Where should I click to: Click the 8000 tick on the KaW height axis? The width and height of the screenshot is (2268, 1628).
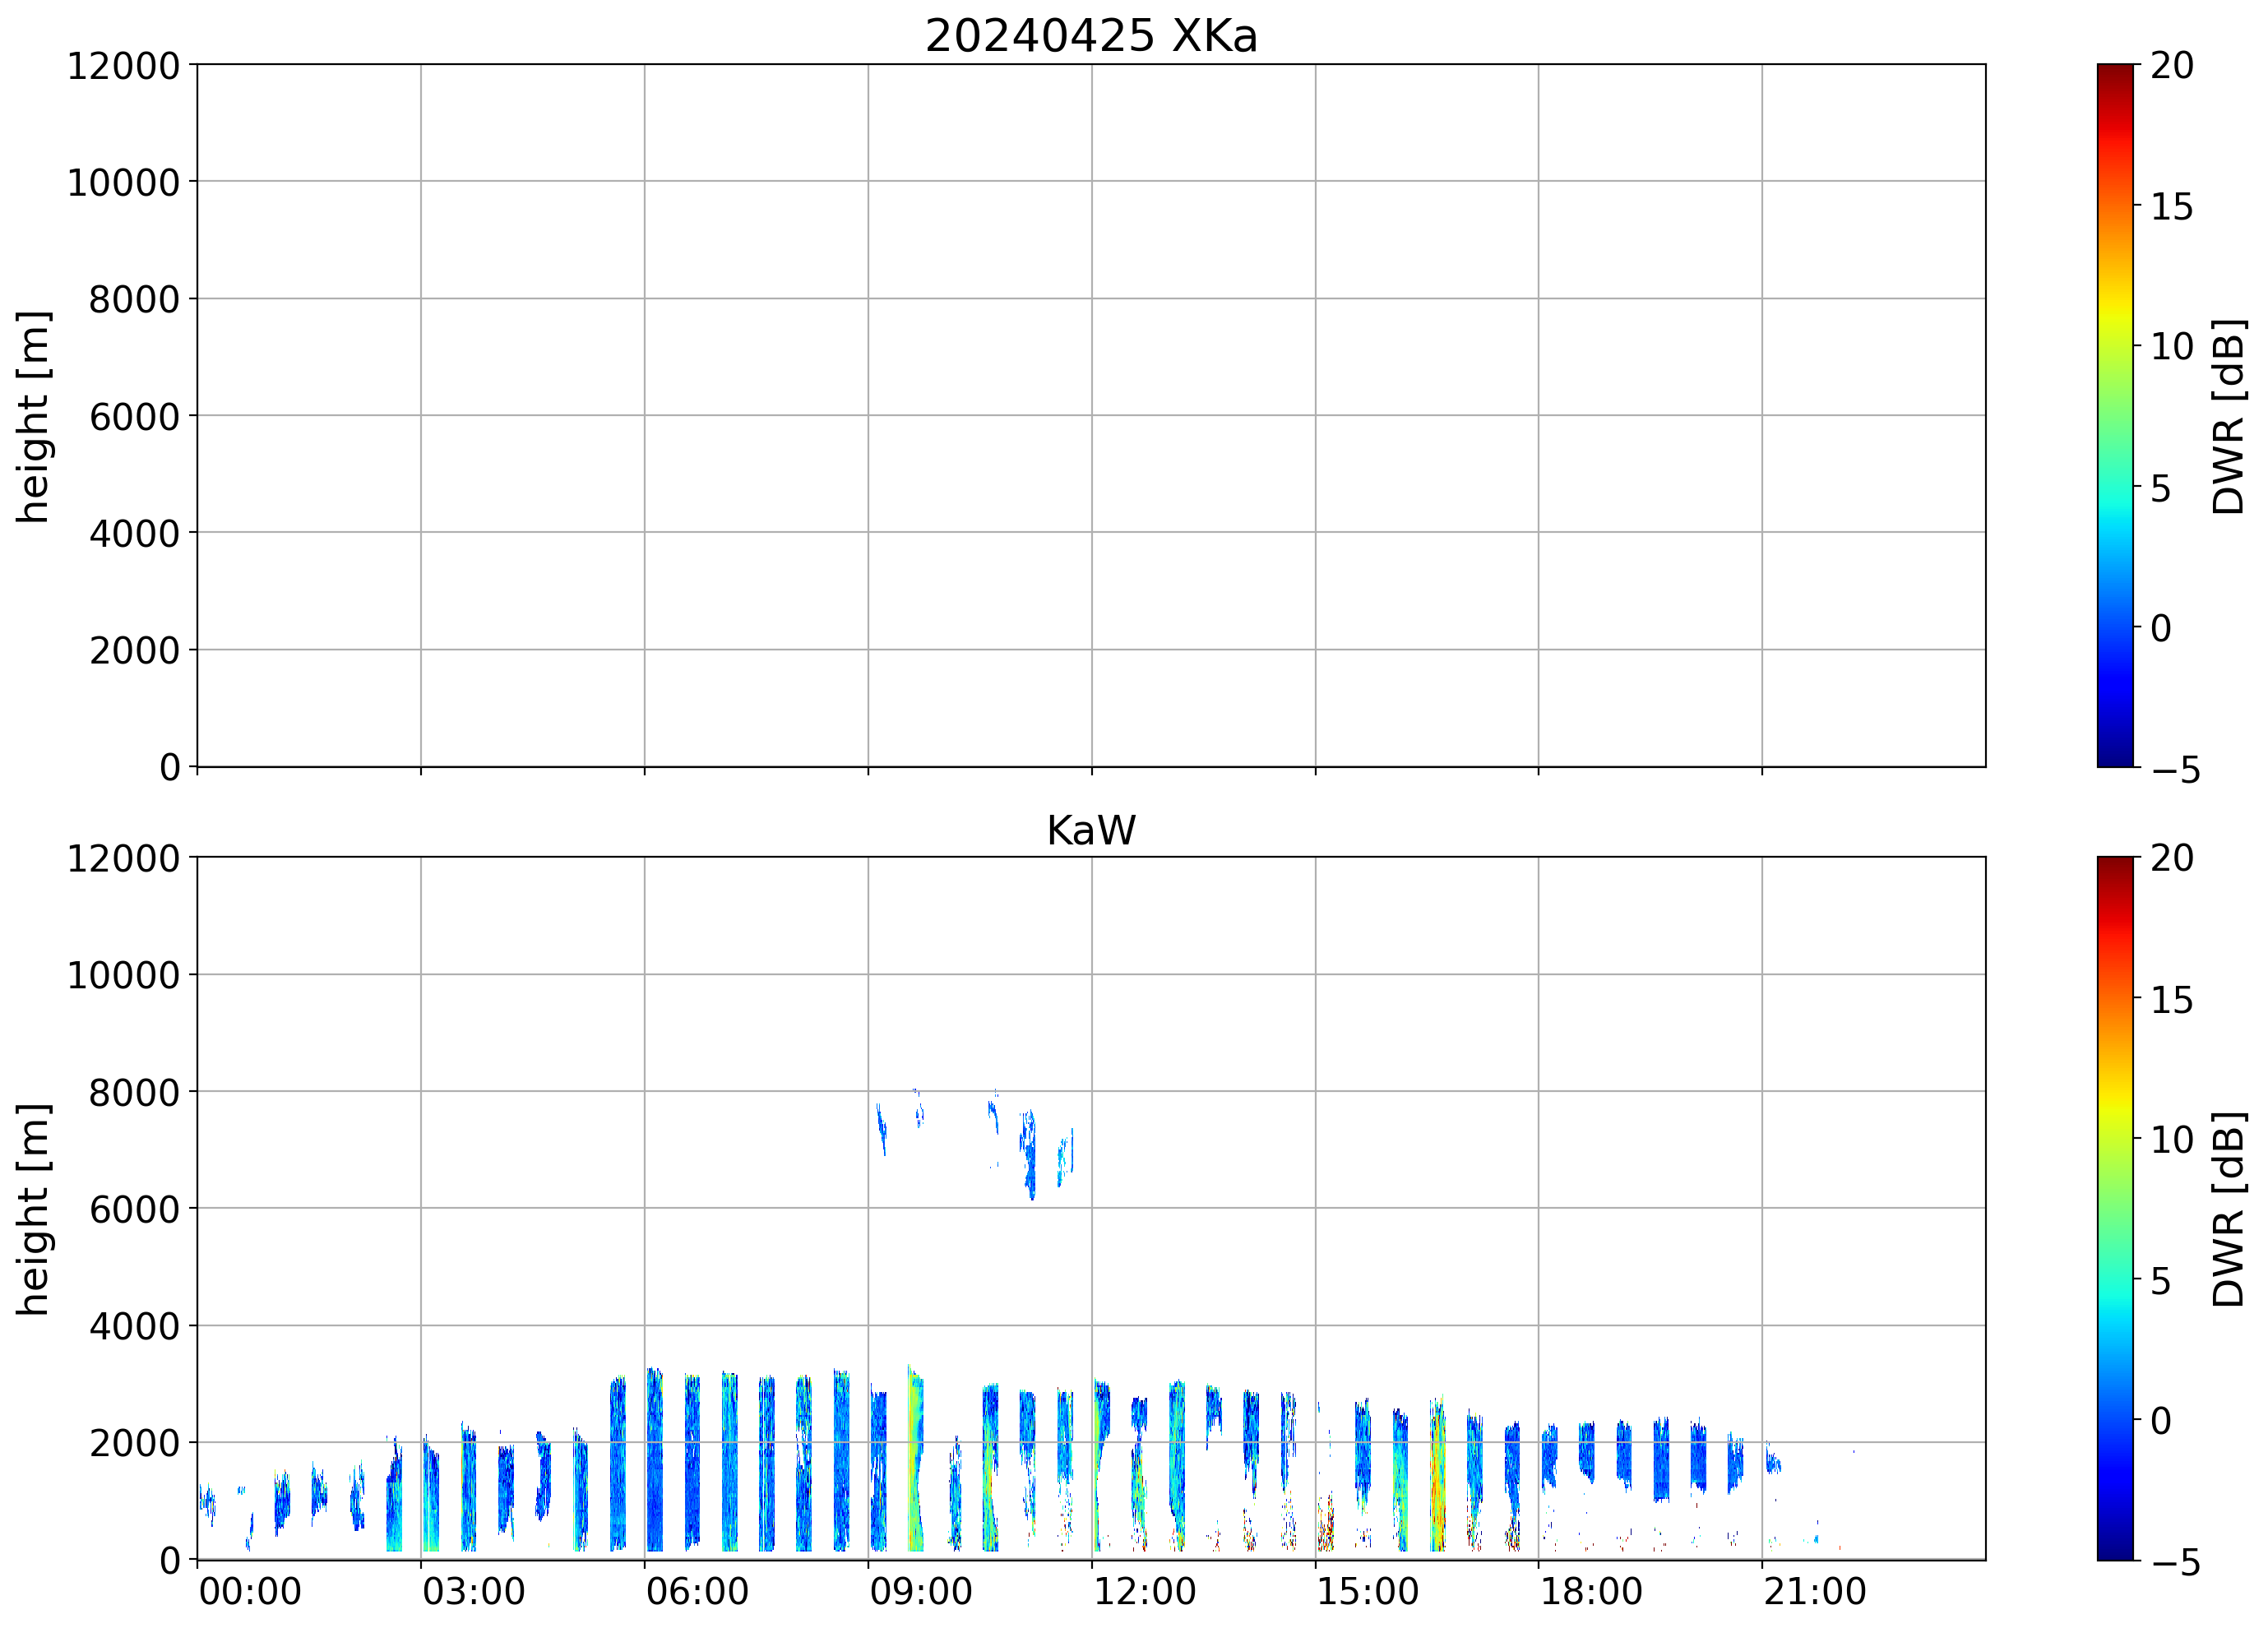click(133, 1093)
